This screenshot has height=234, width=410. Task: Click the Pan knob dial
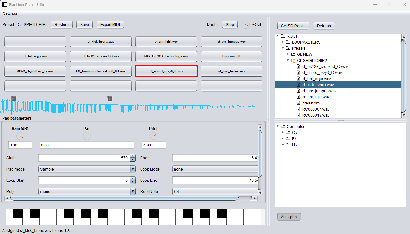point(87,136)
